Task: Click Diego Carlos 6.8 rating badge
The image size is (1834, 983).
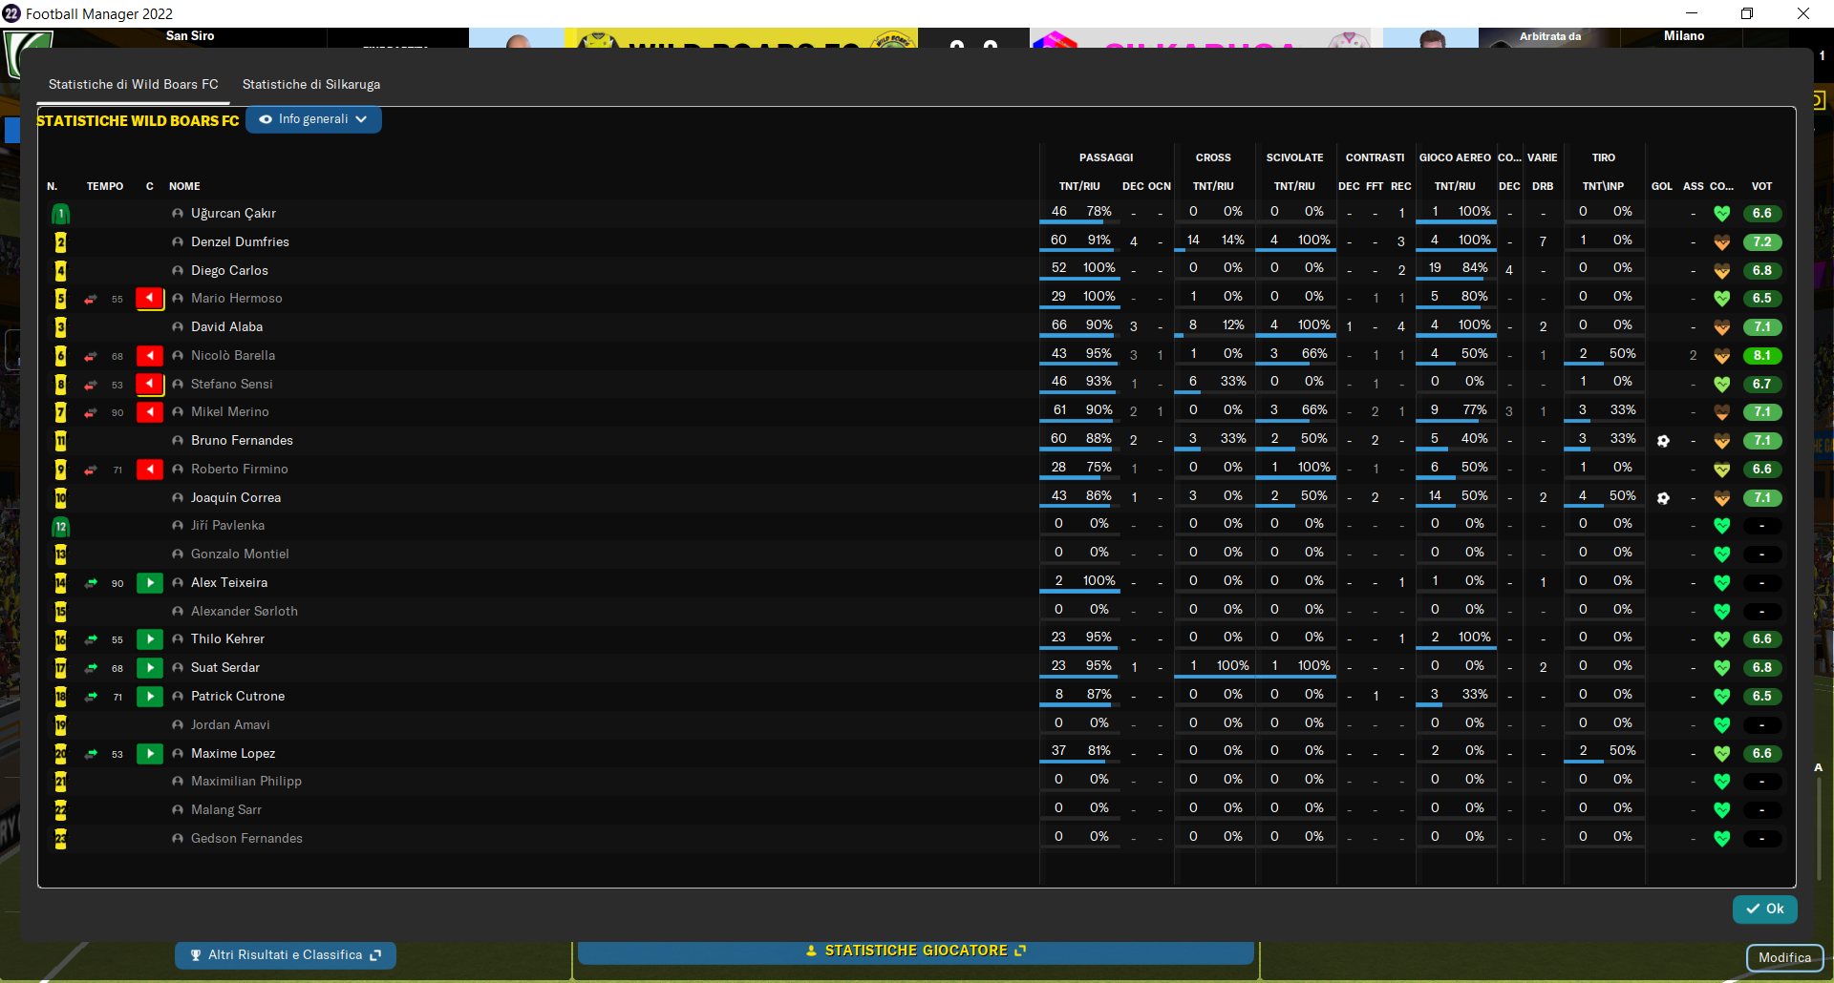Action: [x=1761, y=270]
